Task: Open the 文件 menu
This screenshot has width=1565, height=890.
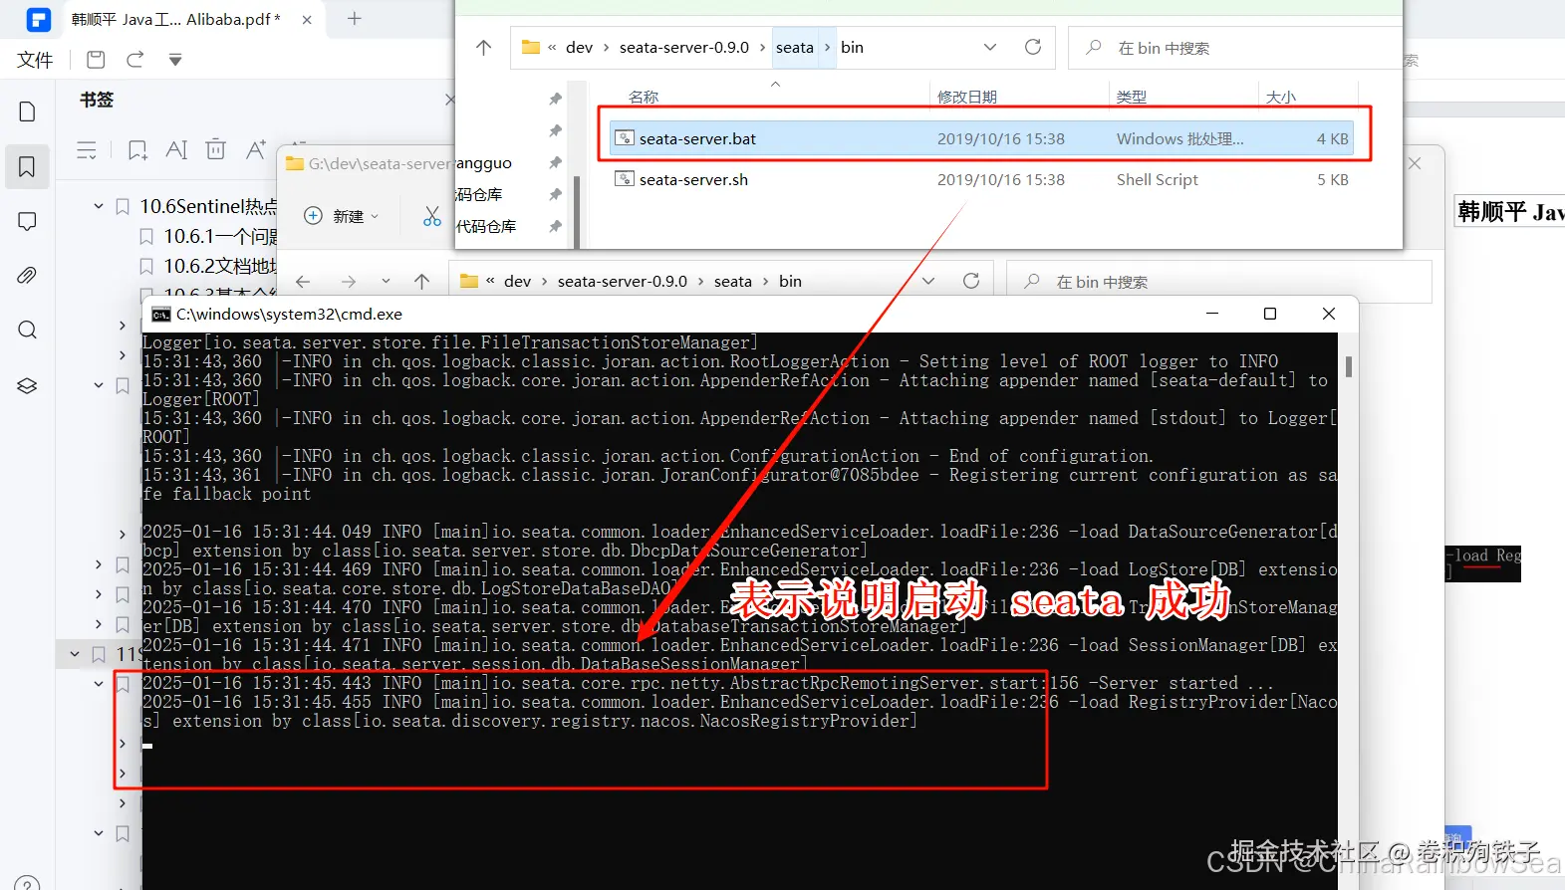Action: point(35,60)
